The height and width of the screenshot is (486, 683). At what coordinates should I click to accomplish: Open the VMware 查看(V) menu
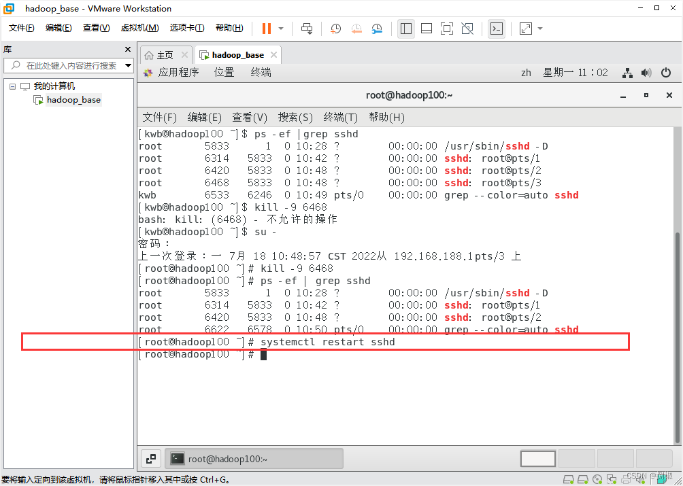97,28
